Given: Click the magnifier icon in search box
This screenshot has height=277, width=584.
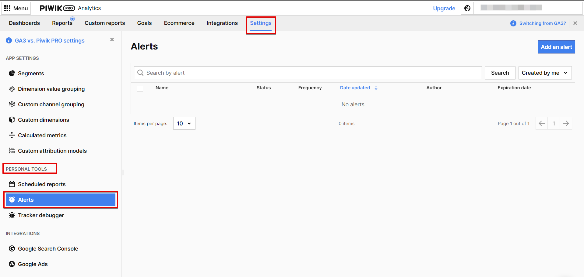Looking at the screenshot, I should point(140,73).
